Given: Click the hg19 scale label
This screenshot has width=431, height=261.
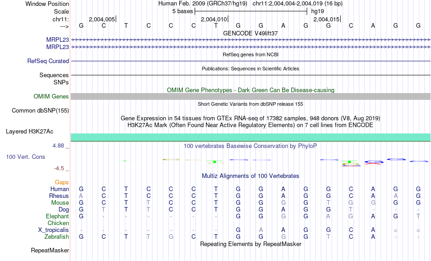Looking at the screenshot, I should [x=318, y=11].
